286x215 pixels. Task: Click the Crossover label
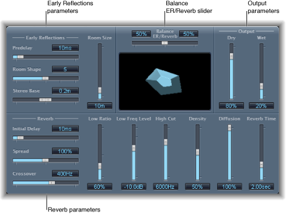pyautogui.click(x=25, y=174)
